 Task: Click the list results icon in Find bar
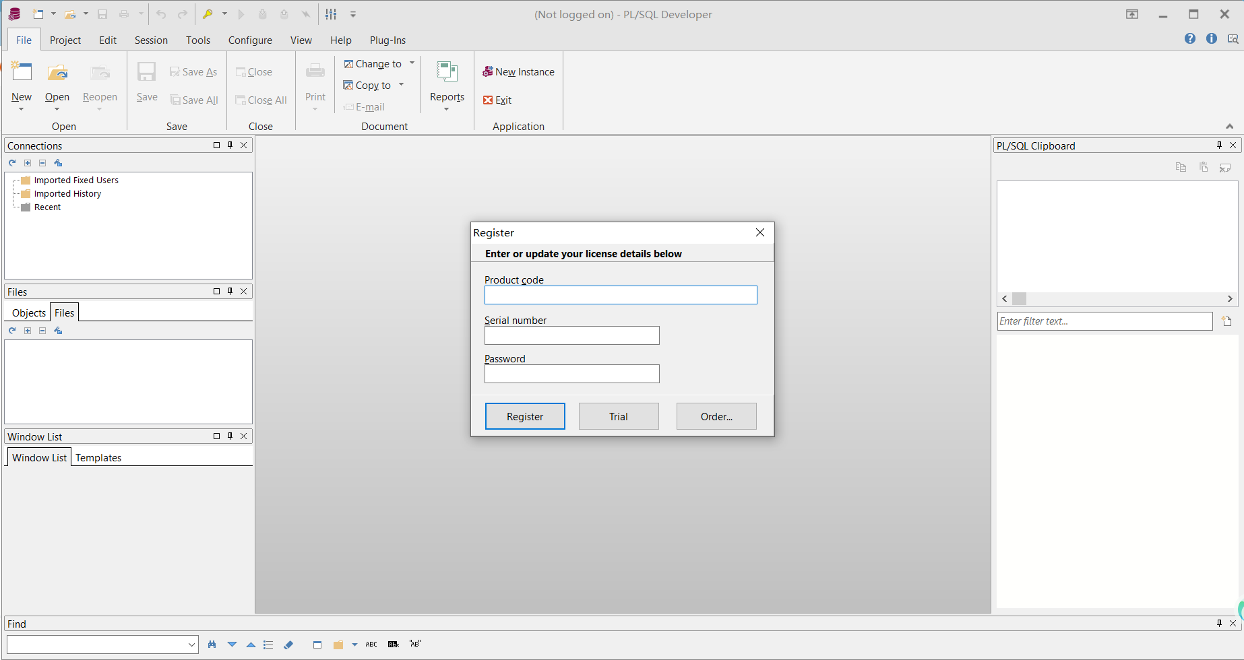(268, 645)
